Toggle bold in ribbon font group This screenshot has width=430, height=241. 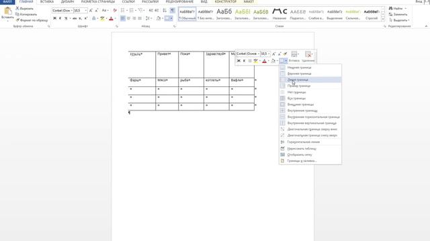[54, 18]
